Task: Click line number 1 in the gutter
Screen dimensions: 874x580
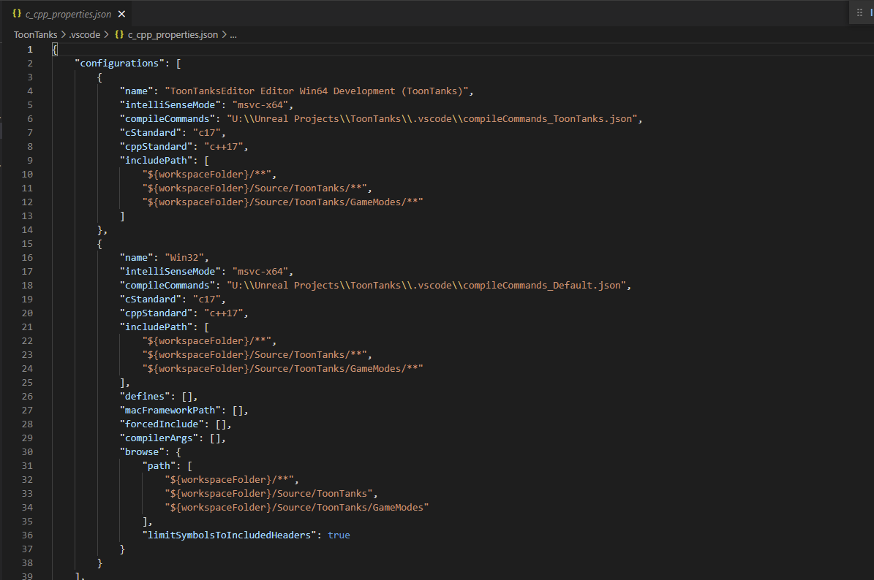Action: point(29,49)
